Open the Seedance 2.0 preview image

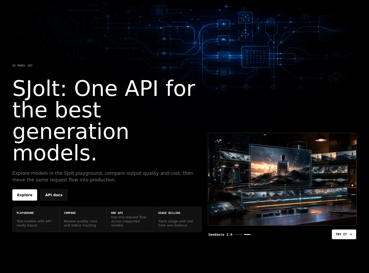point(282,179)
